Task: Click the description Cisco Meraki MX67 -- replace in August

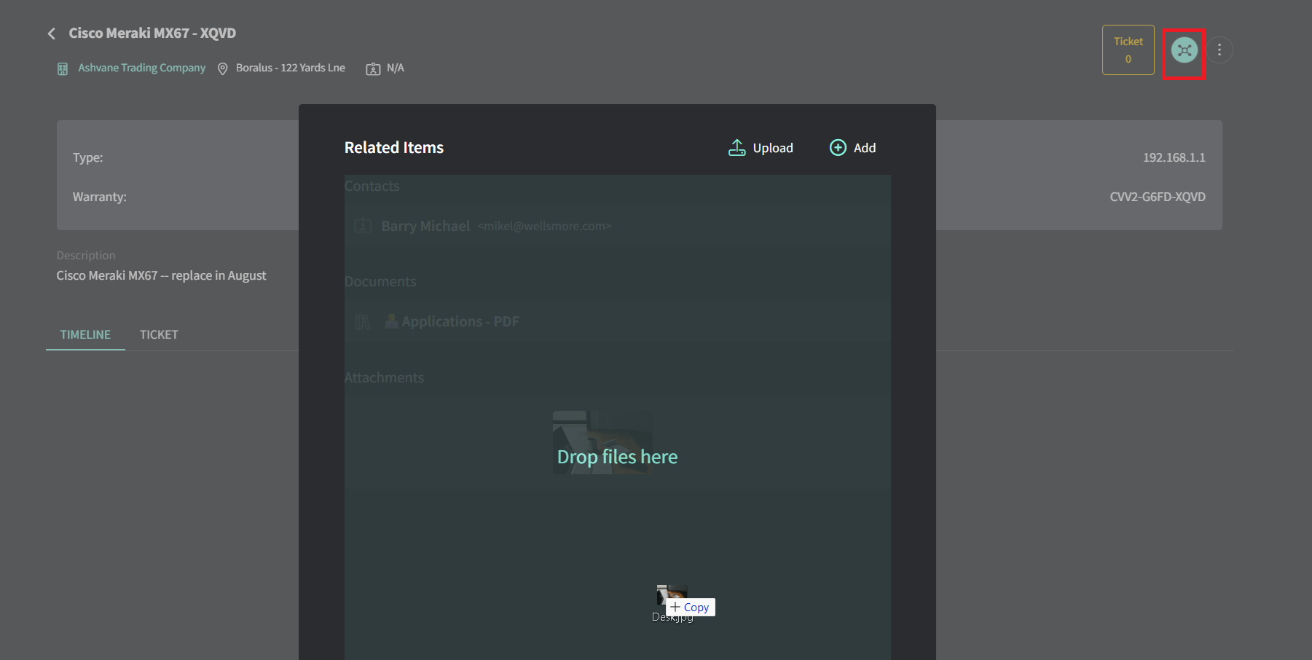Action: point(162,275)
